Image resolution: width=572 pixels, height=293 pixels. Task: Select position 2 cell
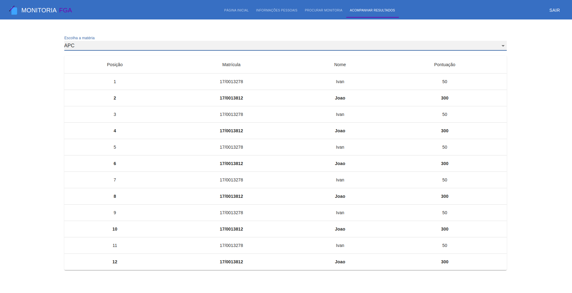point(115,98)
